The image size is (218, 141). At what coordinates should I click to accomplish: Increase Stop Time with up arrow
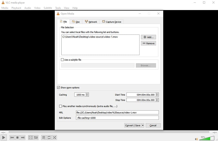click(157, 99)
